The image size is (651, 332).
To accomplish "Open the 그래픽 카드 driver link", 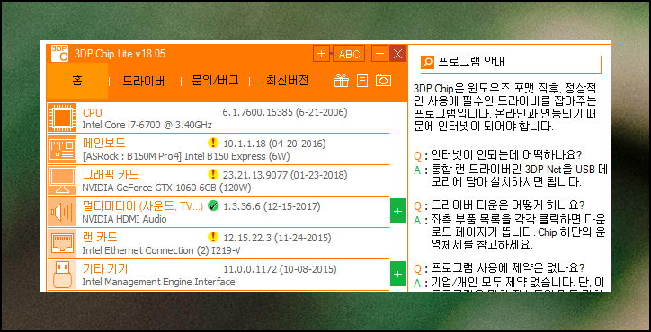I will click(111, 174).
